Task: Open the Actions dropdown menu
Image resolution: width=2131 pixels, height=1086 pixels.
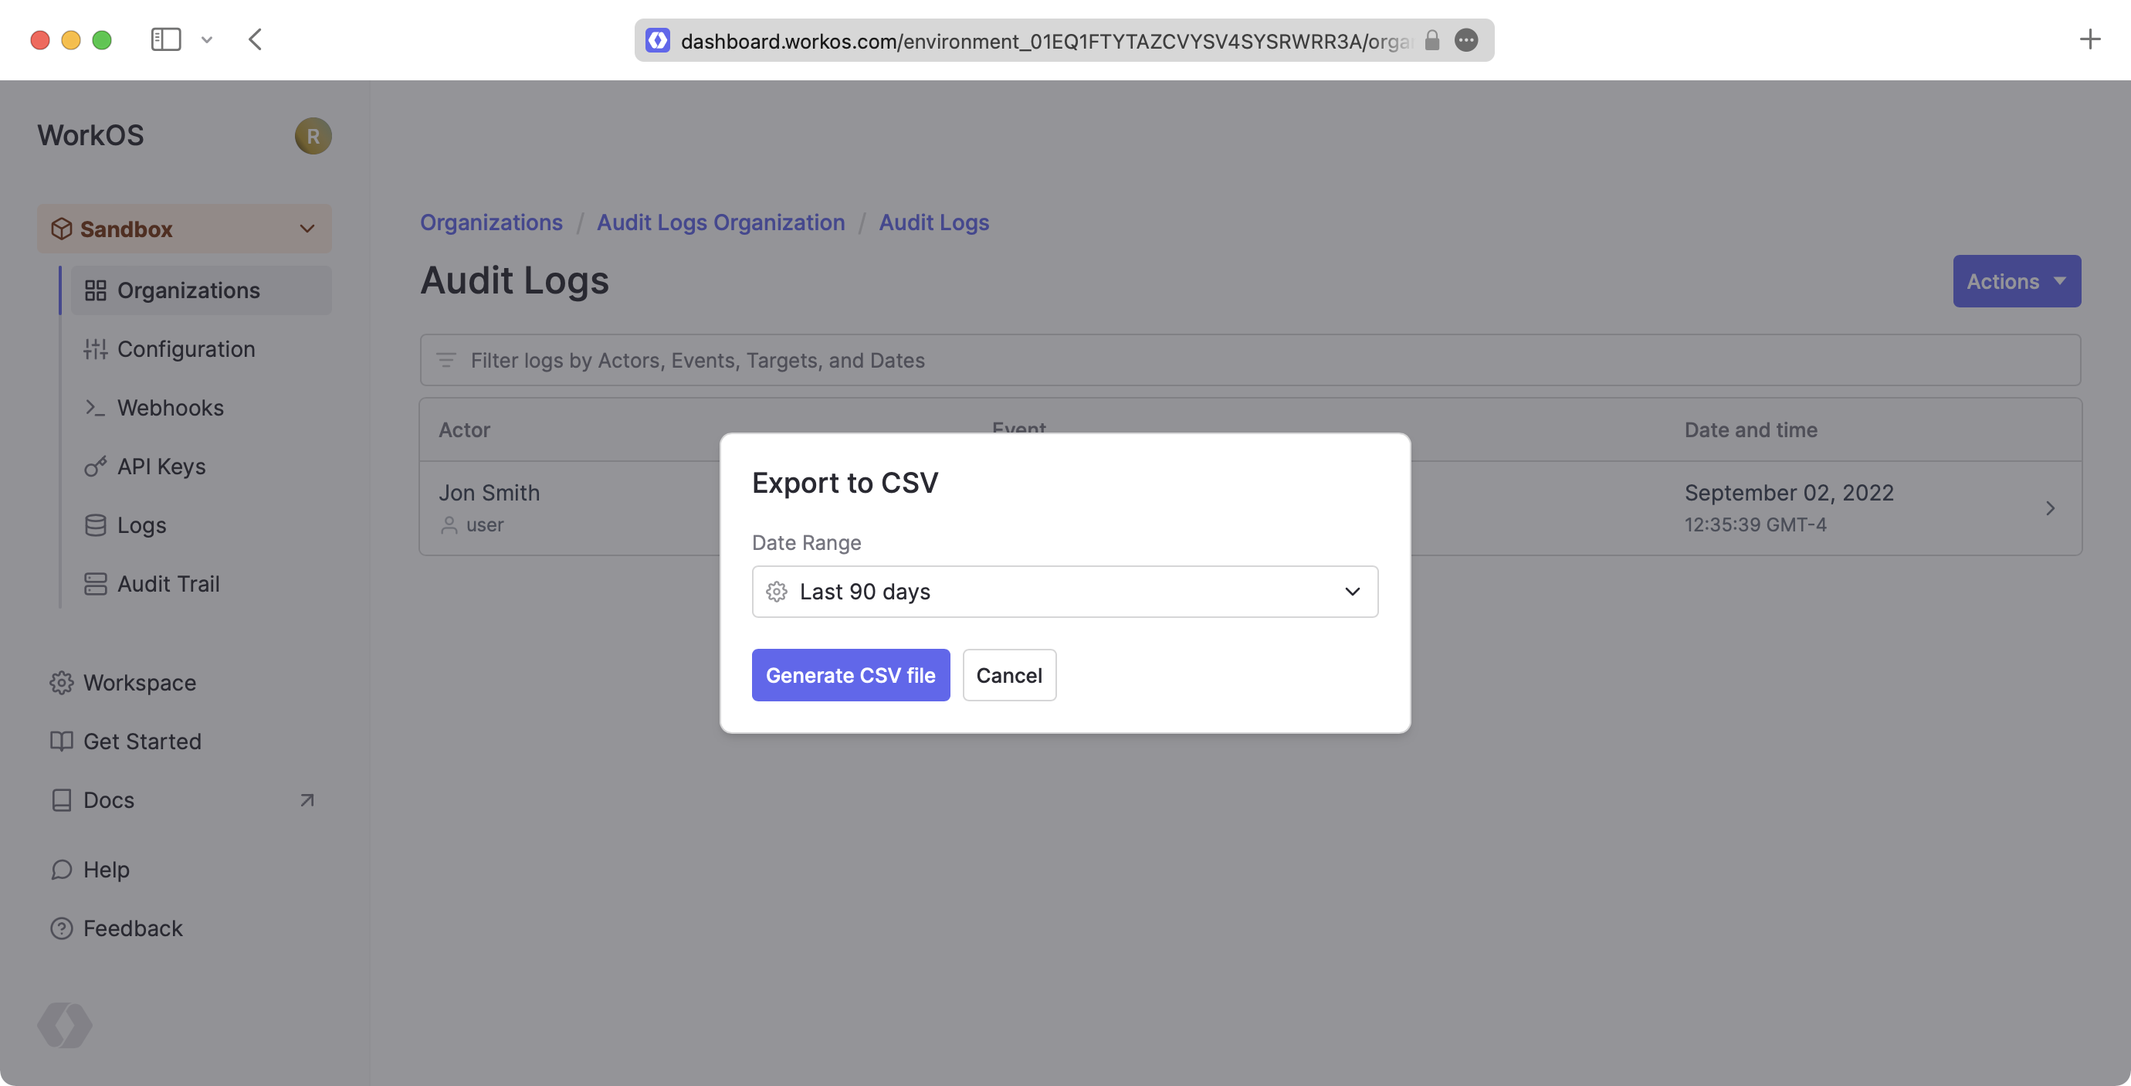Action: point(2016,281)
